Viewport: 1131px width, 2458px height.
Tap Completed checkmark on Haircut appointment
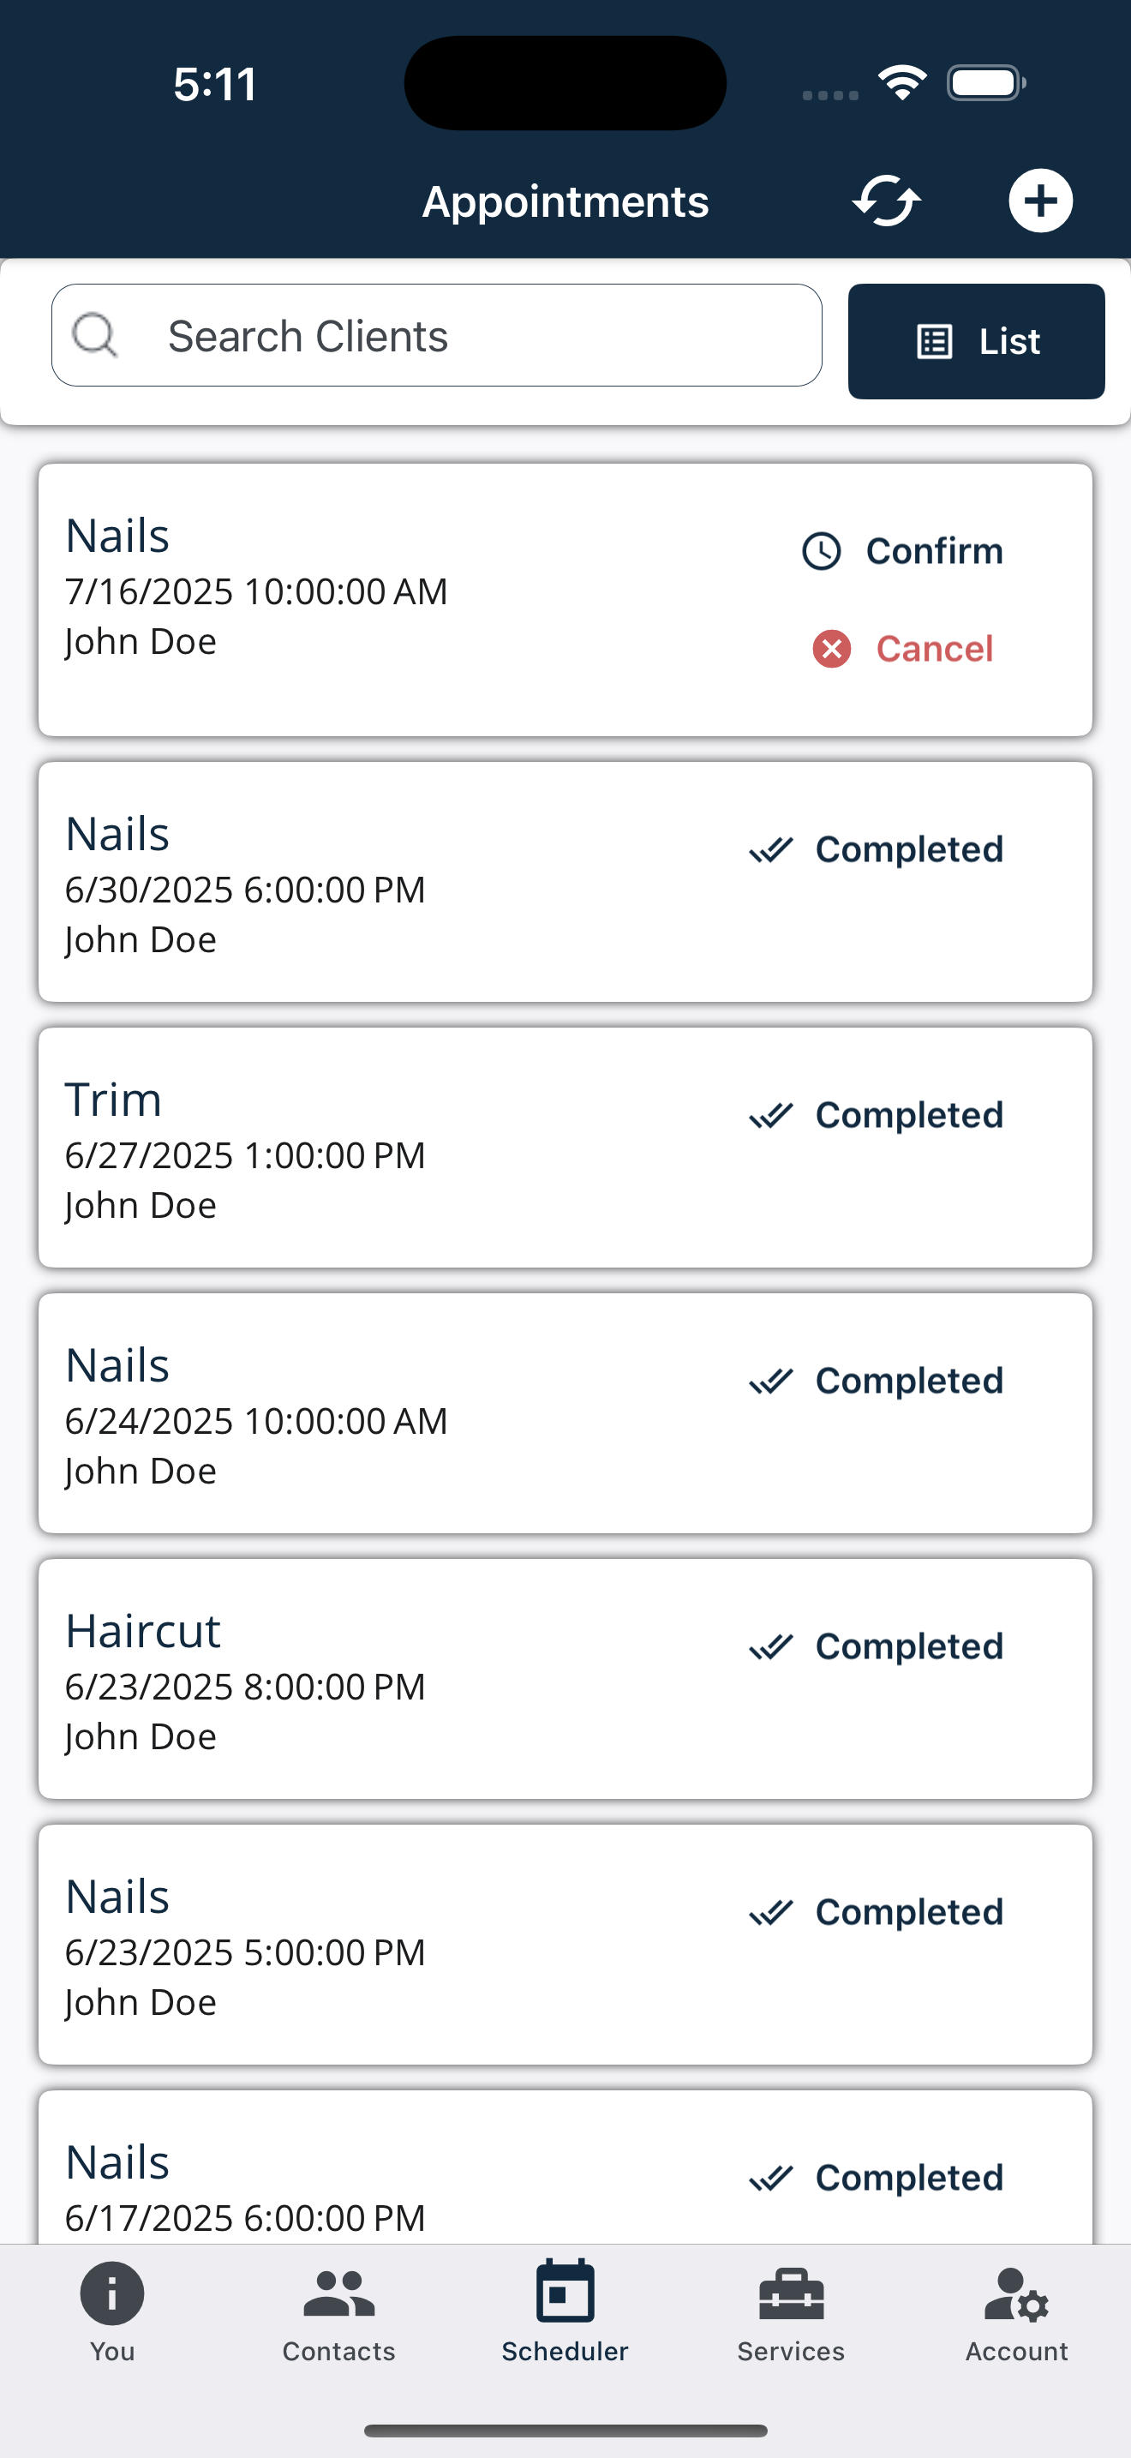point(770,1646)
